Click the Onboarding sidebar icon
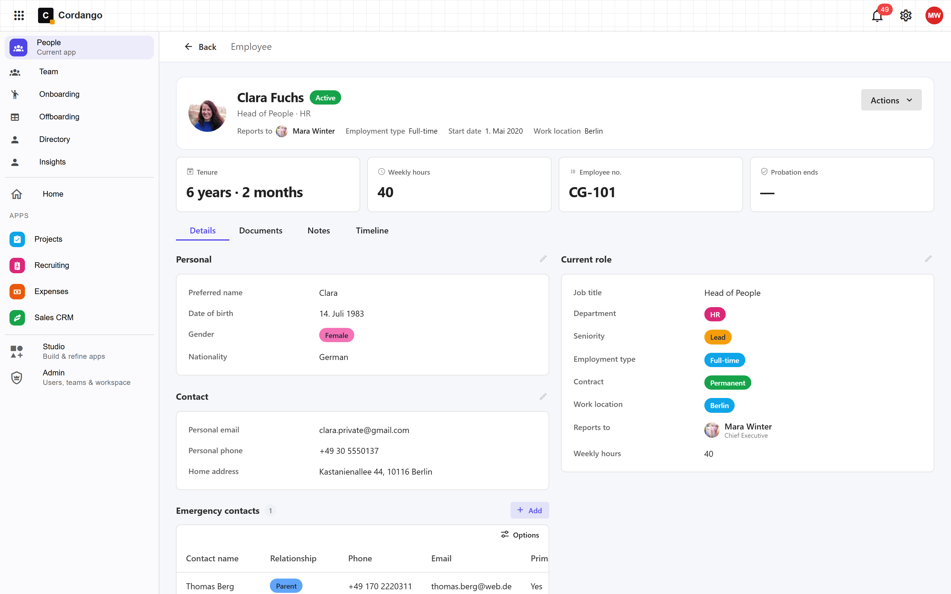 click(15, 94)
